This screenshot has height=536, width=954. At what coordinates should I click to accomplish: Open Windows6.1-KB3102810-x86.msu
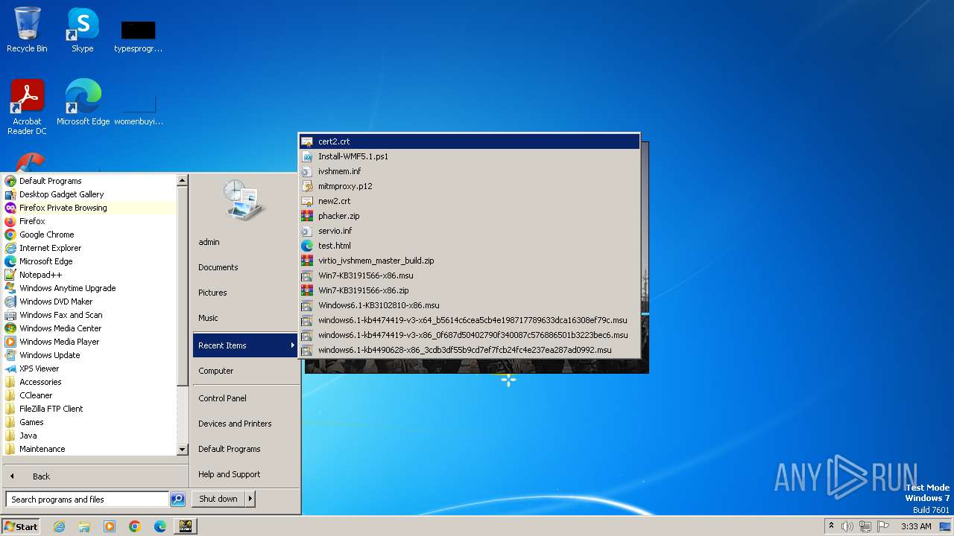click(x=470, y=305)
